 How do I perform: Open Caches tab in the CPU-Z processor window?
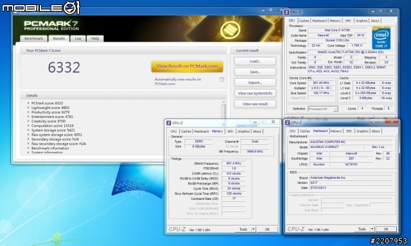click(304, 21)
